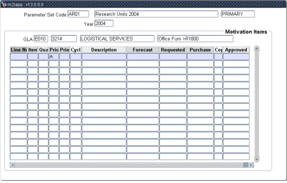287x183 pixels.
Task: Click the horizontal scrollbar left arrow
Action: [12, 165]
